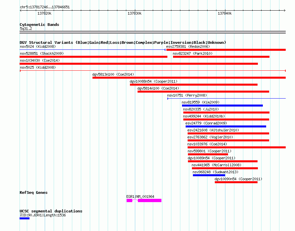
Task: Click the dgv10088n54 (Cooper2011) label
Action: (x=153, y=81)
